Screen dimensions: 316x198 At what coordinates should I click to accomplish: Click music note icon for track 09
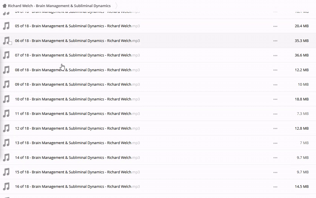click(x=6, y=85)
